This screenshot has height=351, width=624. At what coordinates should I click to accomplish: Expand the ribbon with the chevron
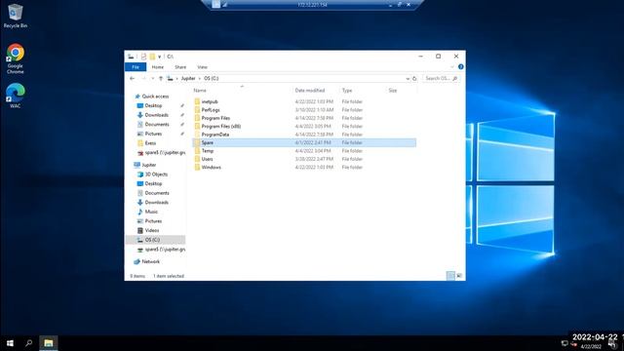click(452, 67)
